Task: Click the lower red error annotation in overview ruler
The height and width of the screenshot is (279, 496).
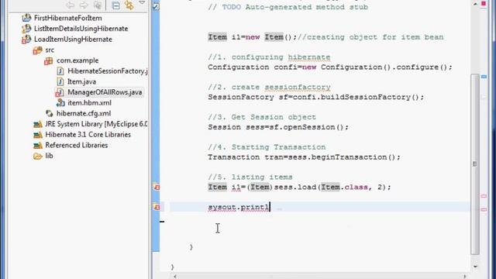Action: tap(484, 209)
